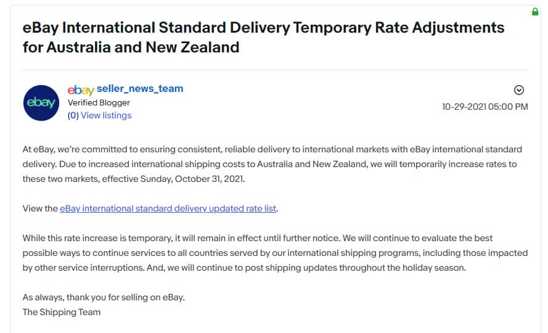Click the 'As always, thank you' line
The height and width of the screenshot is (333, 548).
tap(104, 297)
